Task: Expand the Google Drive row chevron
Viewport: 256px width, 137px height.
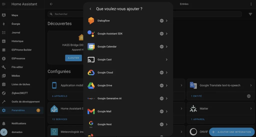Action: click(167, 85)
